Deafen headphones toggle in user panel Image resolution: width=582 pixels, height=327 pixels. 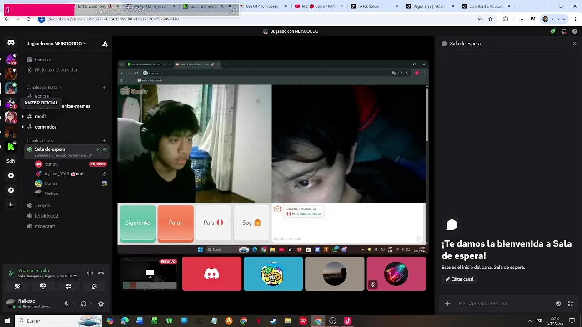[x=84, y=304]
